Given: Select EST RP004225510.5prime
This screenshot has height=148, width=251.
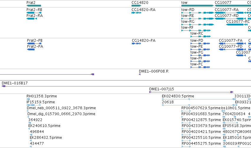Looking at the screenshot, I should 201,138.
